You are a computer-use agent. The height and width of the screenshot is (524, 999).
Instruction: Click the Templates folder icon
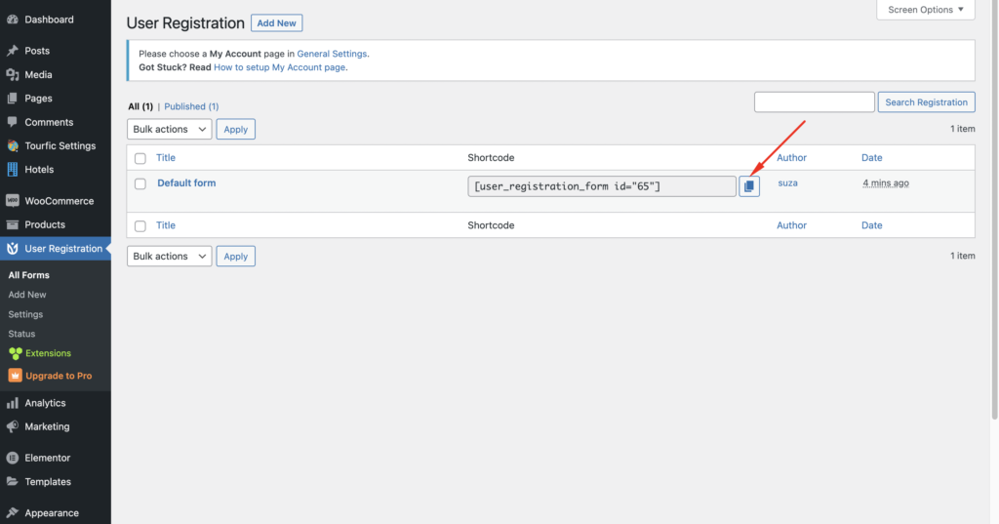click(12, 481)
